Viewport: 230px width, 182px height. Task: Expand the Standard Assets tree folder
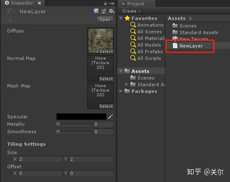126,85
